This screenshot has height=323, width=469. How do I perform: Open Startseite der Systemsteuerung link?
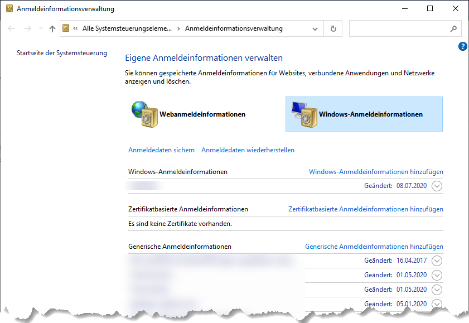pos(61,53)
